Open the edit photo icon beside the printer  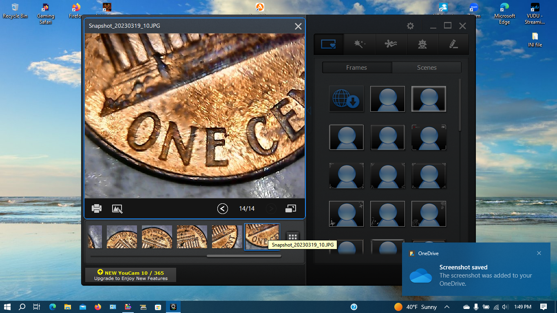tap(117, 209)
